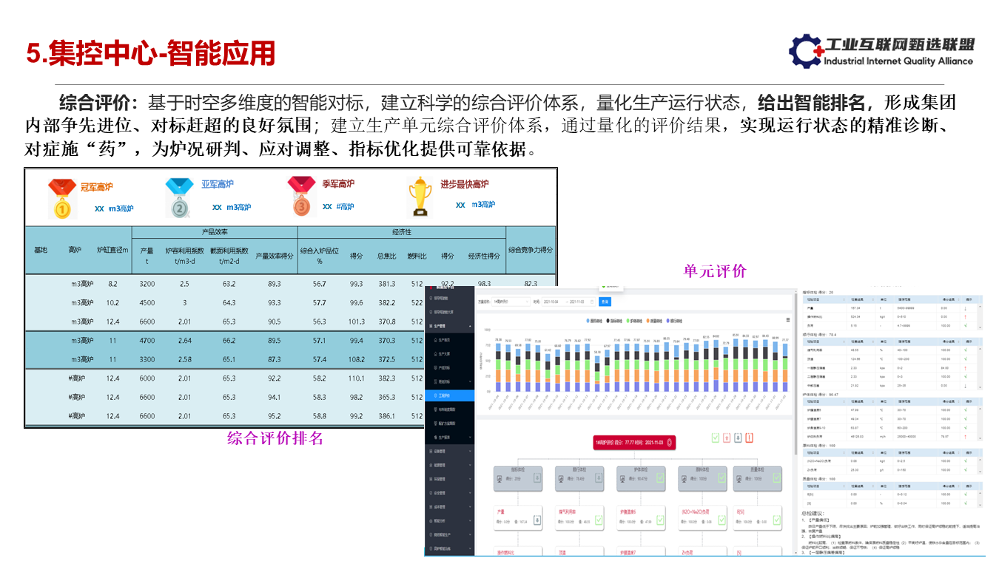Click the green check on 炉腹温度6 card
Screen dimensions: 999x561
pos(660,520)
